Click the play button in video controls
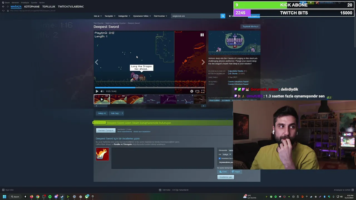 (x=97, y=91)
